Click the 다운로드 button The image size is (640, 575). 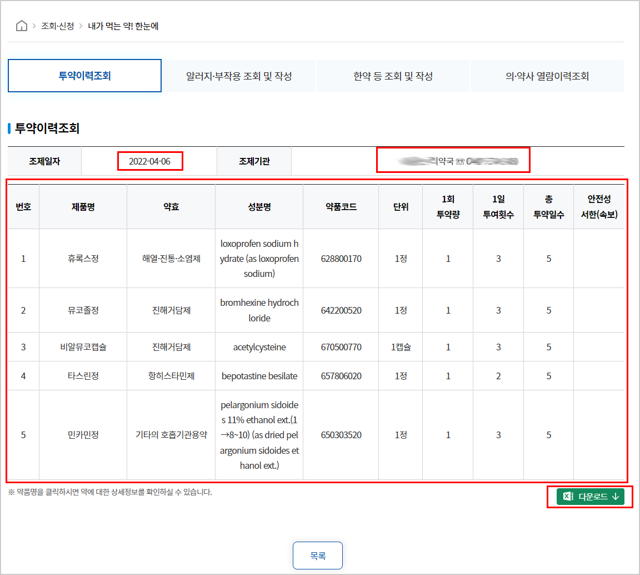(x=590, y=497)
